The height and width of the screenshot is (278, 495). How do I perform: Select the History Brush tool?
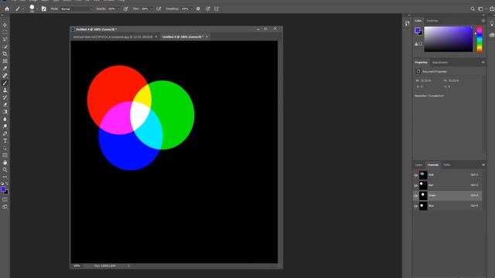5,97
